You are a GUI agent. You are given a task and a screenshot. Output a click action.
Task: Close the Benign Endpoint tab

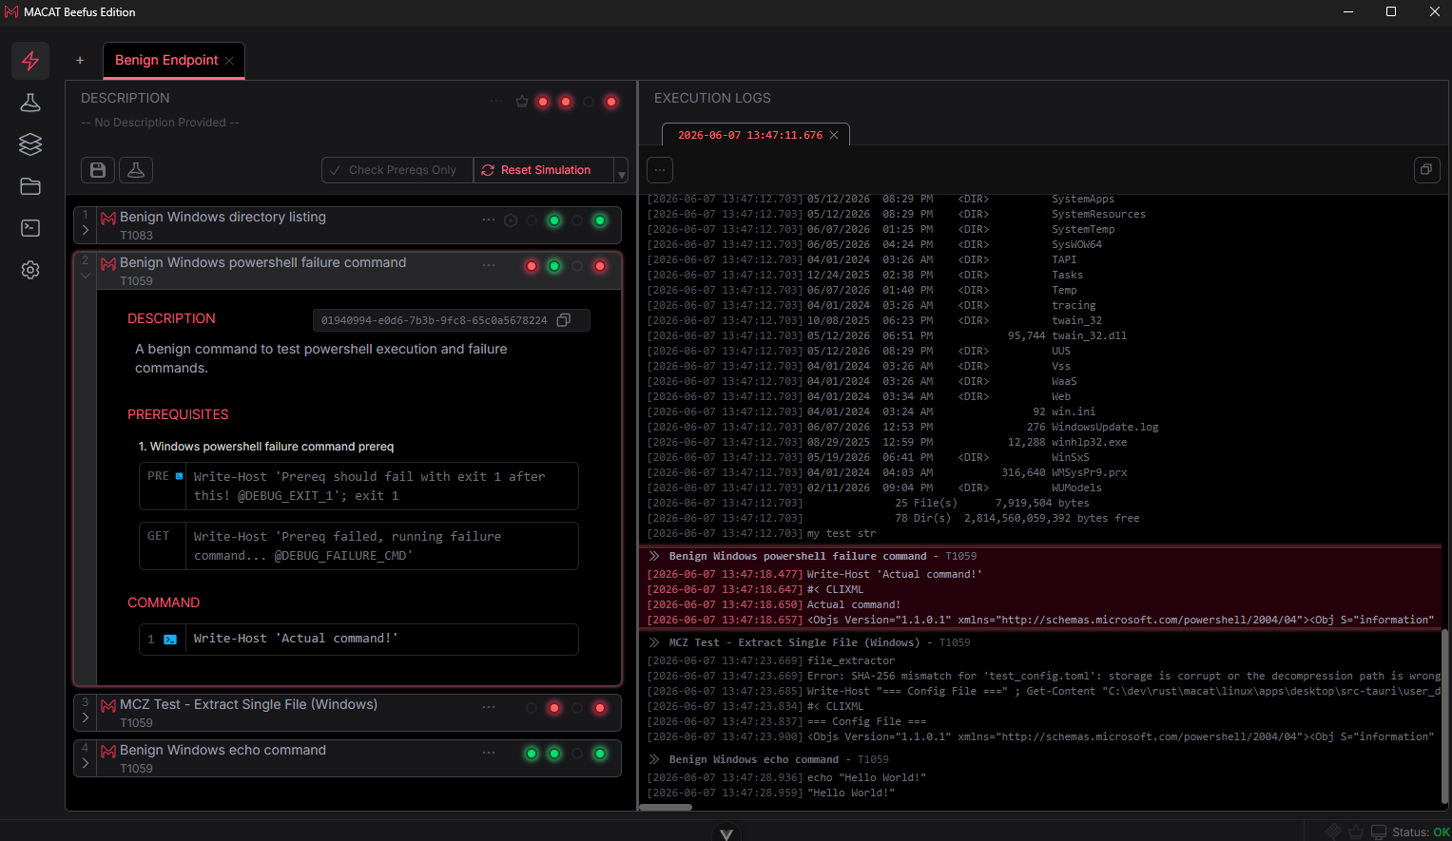[229, 61]
